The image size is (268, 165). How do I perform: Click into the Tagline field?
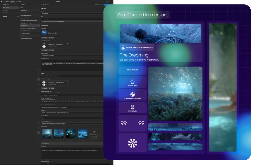pos(72,76)
